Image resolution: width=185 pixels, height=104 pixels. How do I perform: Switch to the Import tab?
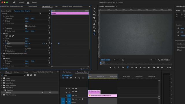21,2
